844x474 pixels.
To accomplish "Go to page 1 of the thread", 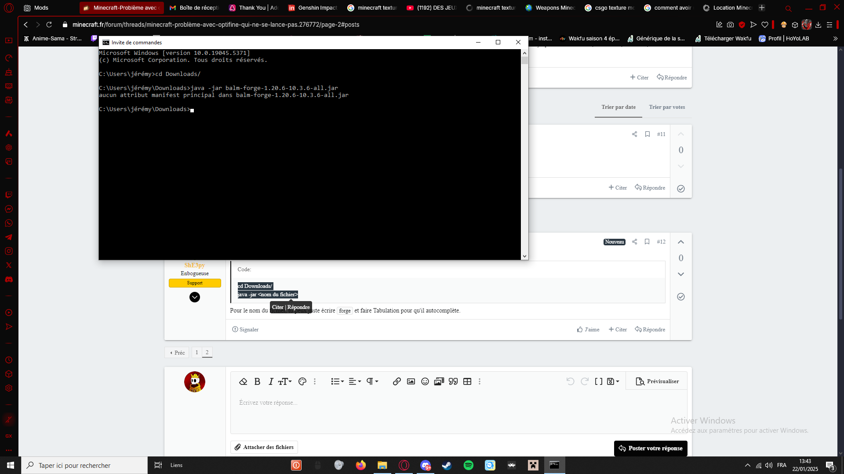I will coord(196,352).
